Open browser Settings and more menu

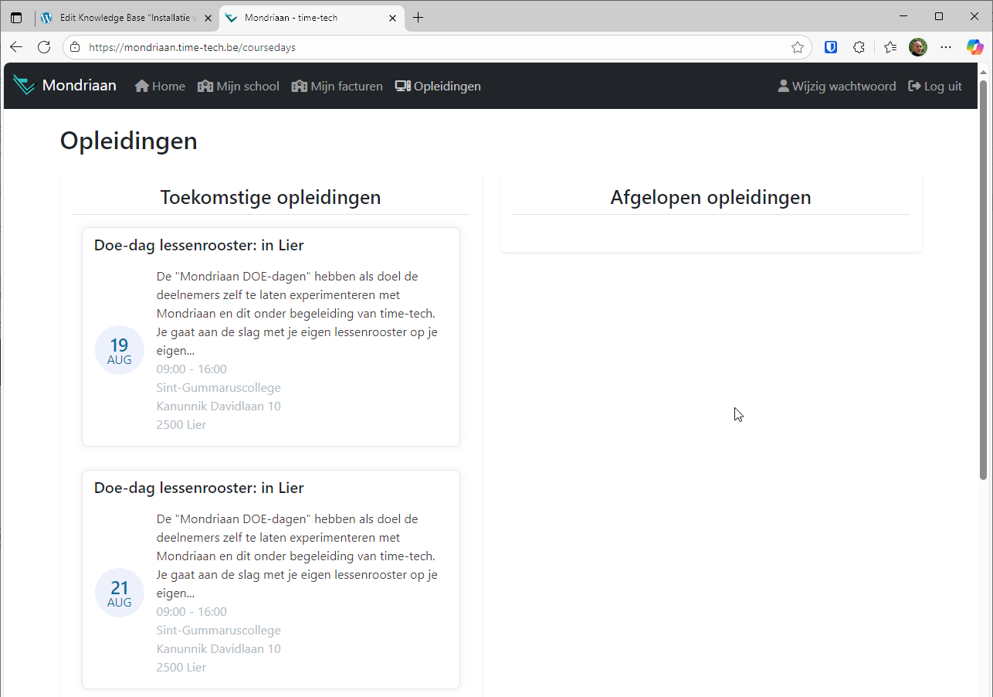(x=946, y=47)
